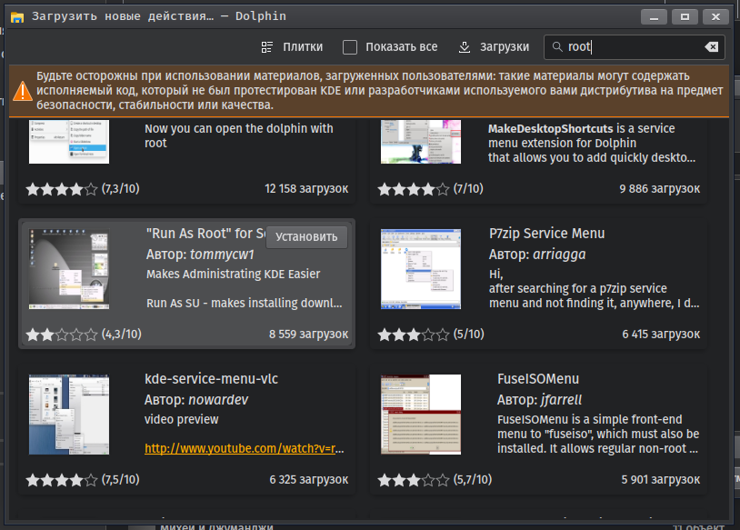Open the FuseISOMenu thumbnail image
This screenshot has height=530, width=740.
tap(421, 415)
